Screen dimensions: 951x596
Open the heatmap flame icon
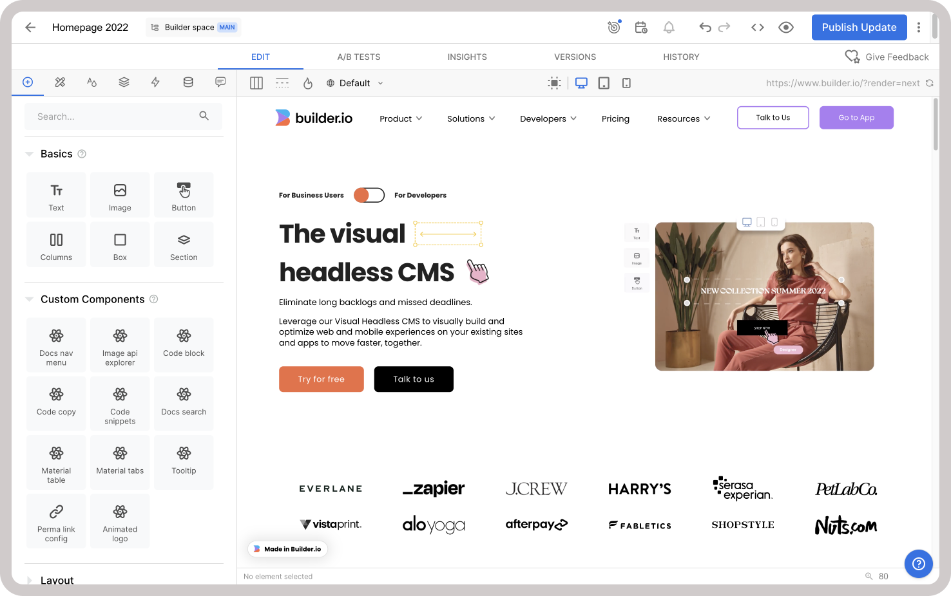pos(308,83)
